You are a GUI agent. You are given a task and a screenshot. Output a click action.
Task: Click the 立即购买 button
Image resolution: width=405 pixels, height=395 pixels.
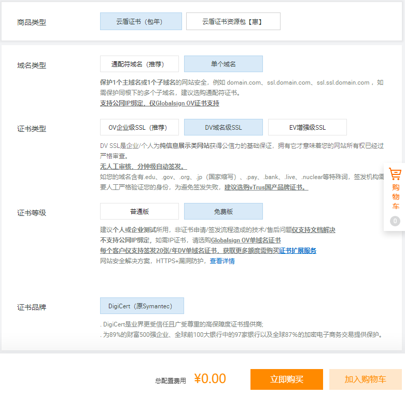click(x=286, y=379)
